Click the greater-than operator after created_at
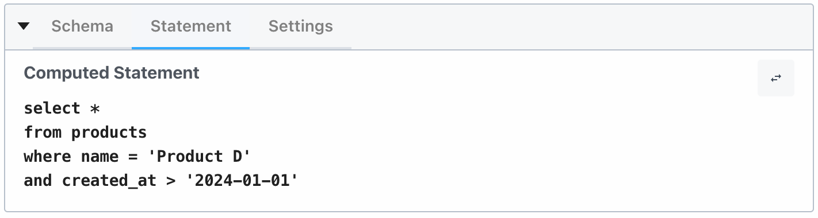This screenshot has width=818, height=218. click(171, 181)
